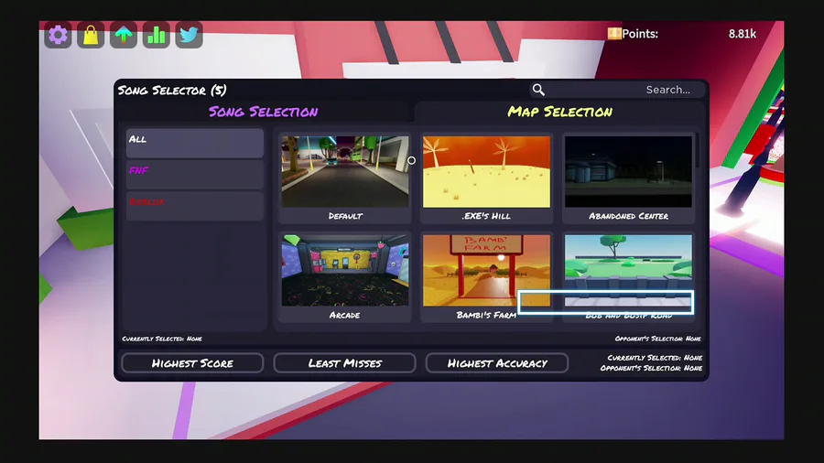824x463 pixels.
Task: Click the map list scrollbar
Action: click(x=698, y=151)
